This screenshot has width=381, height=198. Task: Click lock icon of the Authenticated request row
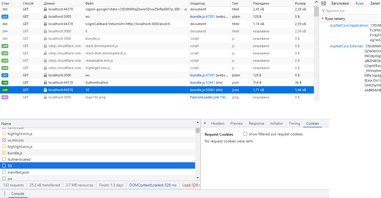(45, 83)
